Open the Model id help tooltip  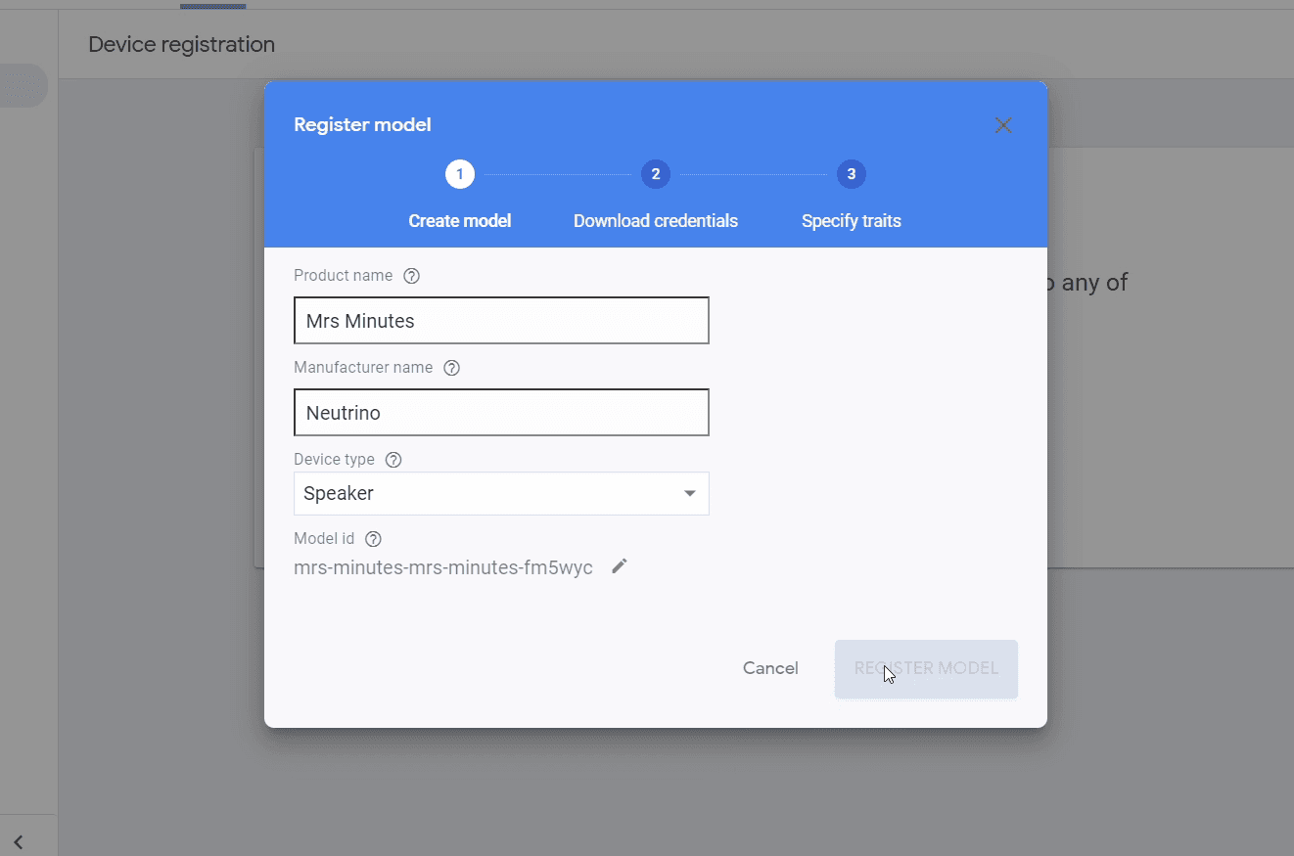[372, 538]
